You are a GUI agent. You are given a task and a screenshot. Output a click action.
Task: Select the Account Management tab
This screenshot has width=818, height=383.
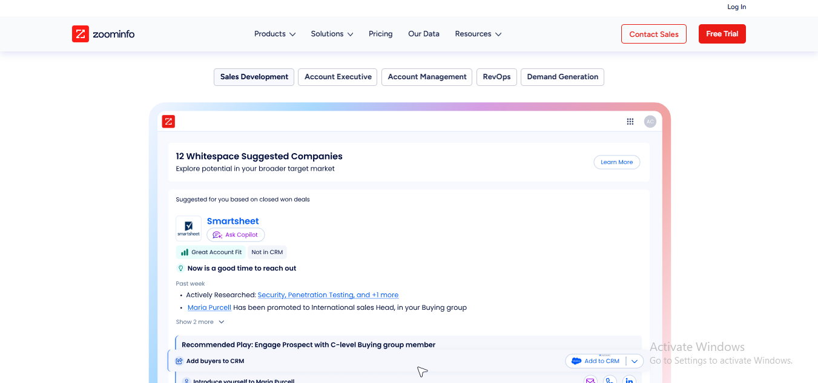[x=427, y=77]
